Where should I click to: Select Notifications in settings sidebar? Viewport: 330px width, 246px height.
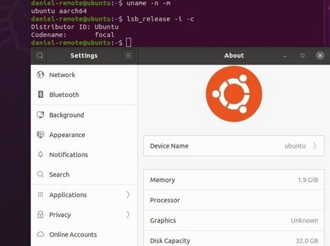(x=84, y=155)
